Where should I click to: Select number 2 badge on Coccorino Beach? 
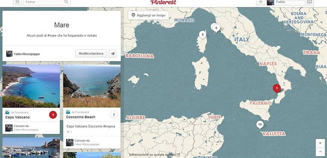(x=114, y=115)
